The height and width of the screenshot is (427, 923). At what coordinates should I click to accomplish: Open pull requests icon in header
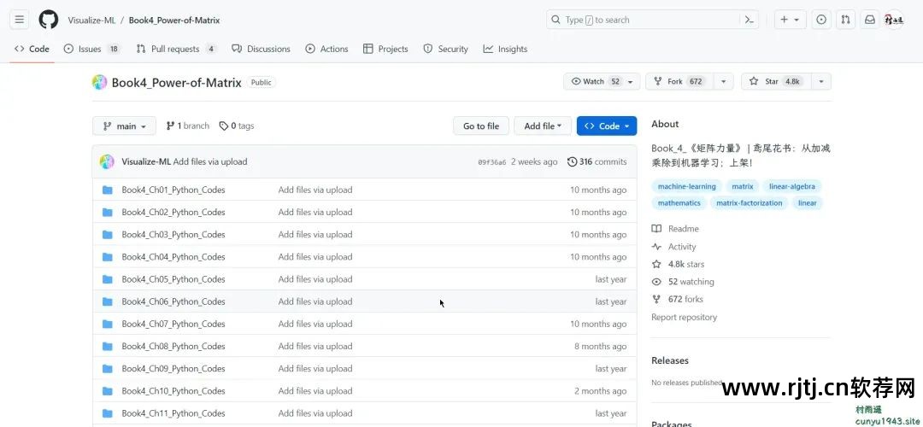pyautogui.click(x=845, y=20)
